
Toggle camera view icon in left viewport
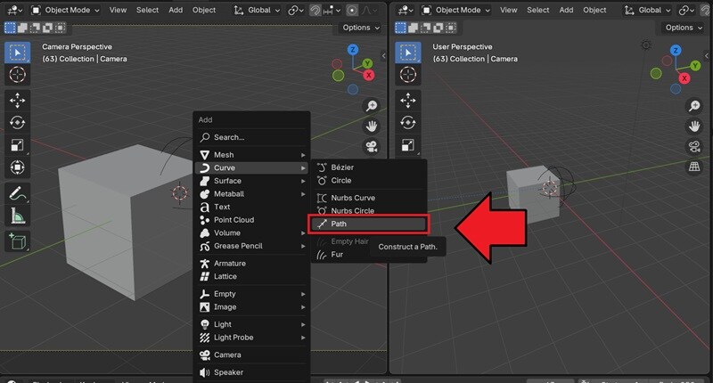[372, 146]
